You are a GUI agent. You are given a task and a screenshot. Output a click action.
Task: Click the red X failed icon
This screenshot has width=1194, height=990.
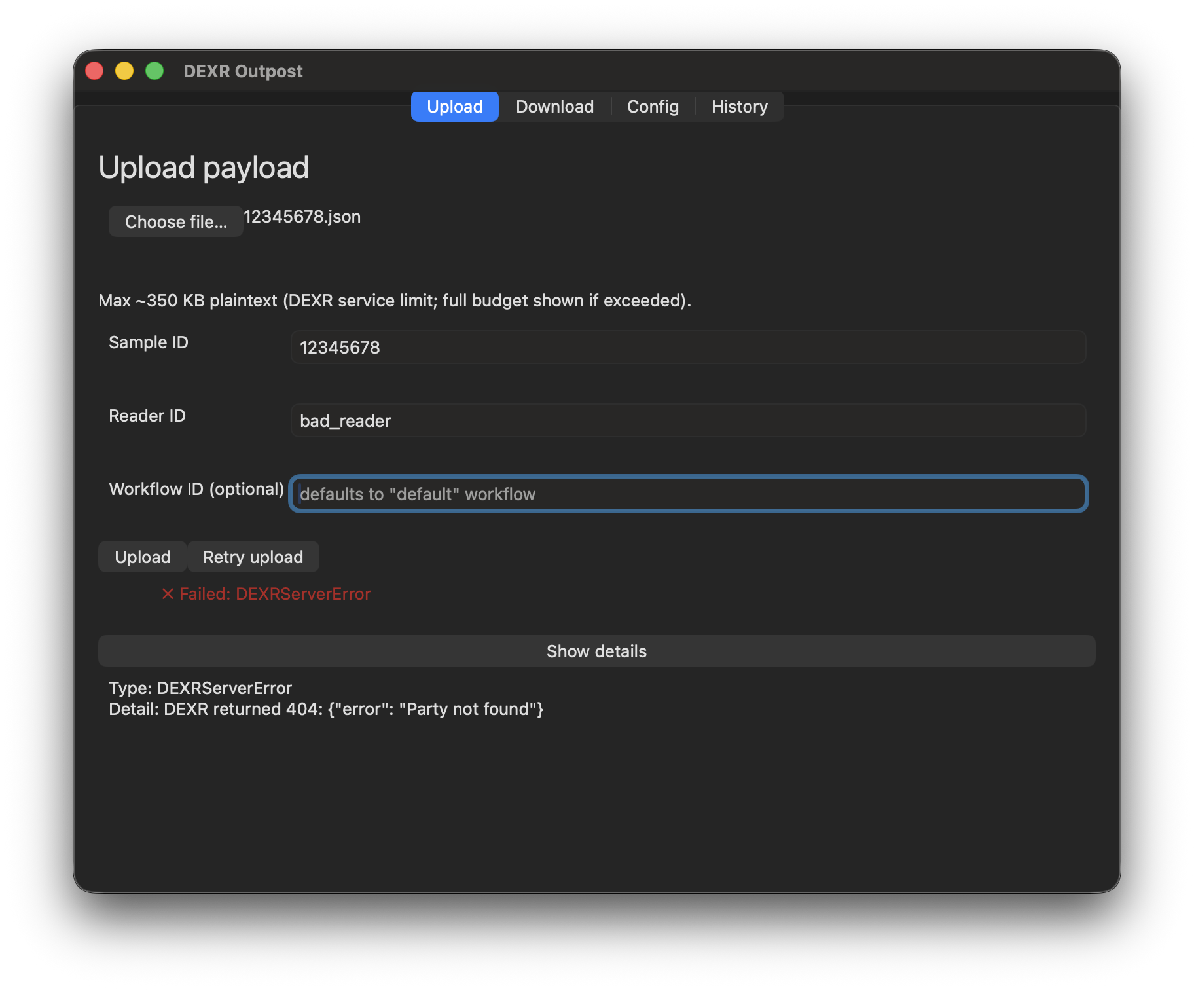tap(168, 594)
